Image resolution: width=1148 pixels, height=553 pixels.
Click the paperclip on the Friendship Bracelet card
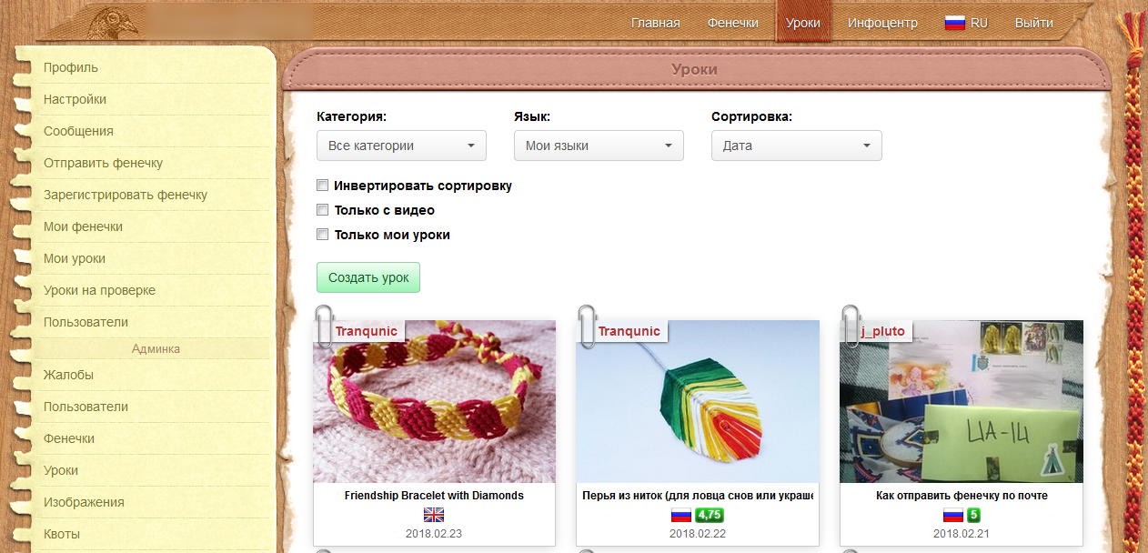pos(322,327)
